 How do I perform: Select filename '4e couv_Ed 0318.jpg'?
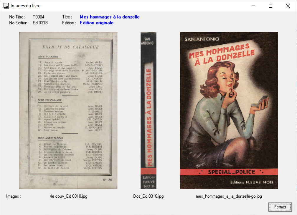(x=69, y=196)
